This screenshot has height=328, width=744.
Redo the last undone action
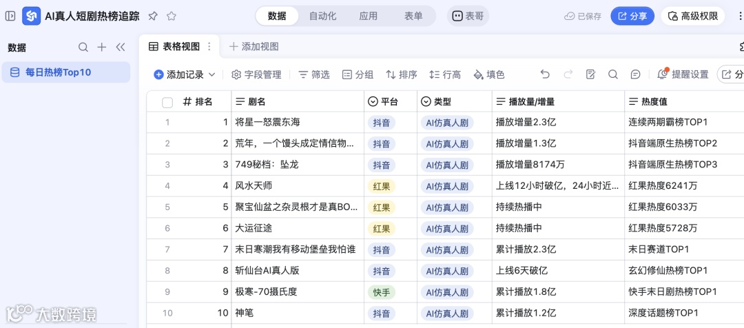(568, 74)
